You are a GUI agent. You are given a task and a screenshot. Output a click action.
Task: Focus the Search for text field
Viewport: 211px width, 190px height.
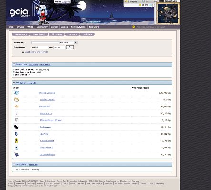[45, 42]
